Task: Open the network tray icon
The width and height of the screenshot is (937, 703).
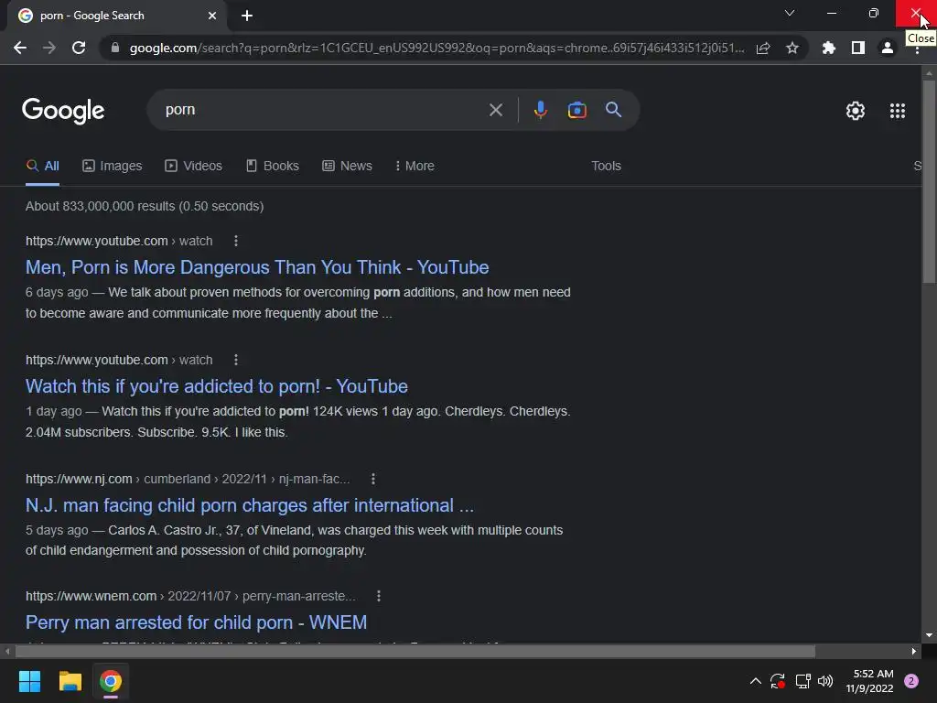Action: 802,681
